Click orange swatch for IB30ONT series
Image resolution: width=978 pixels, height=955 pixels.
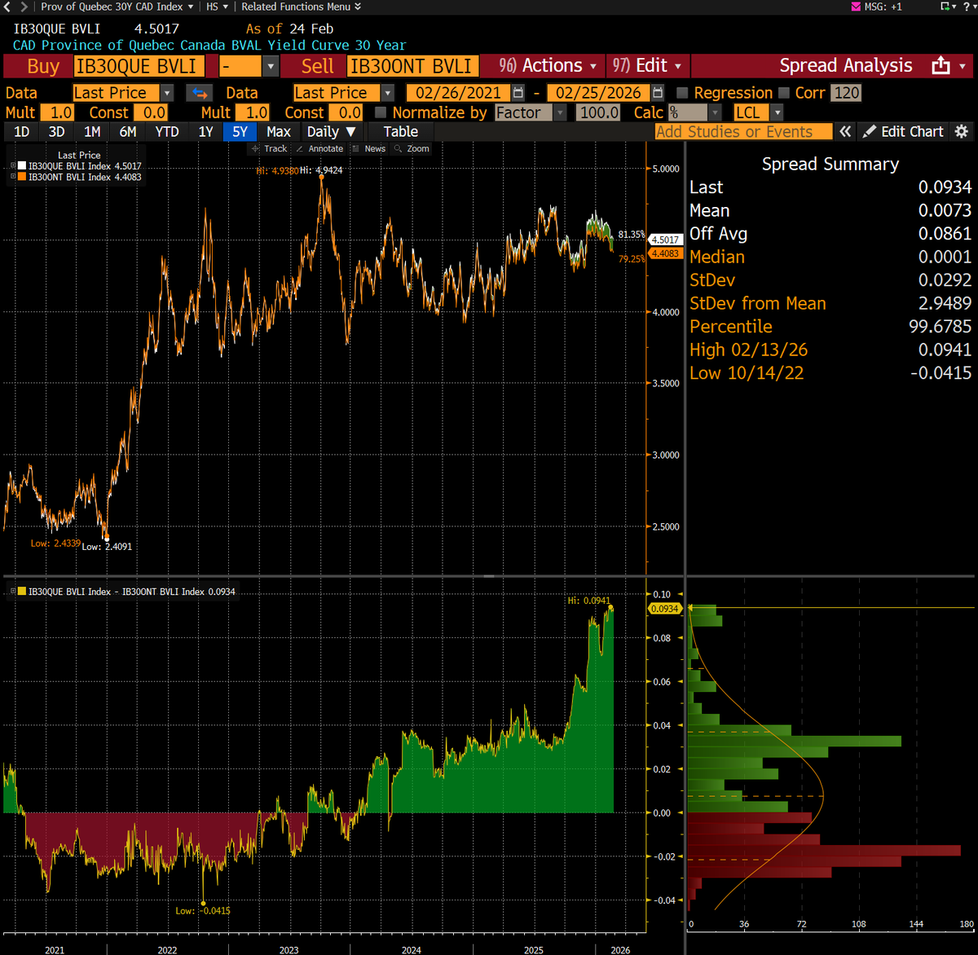pos(22,177)
